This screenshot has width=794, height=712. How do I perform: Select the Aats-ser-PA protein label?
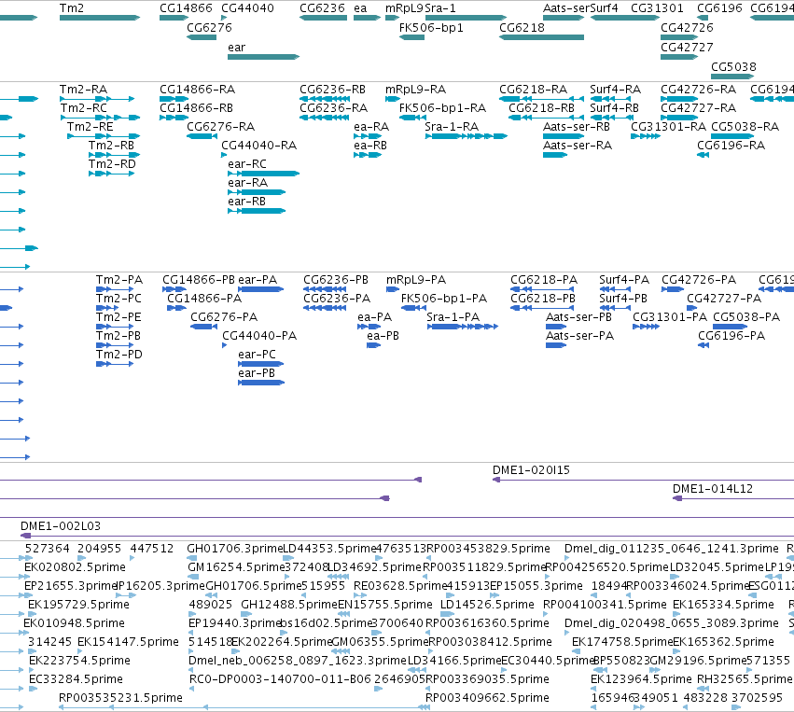click(x=579, y=336)
